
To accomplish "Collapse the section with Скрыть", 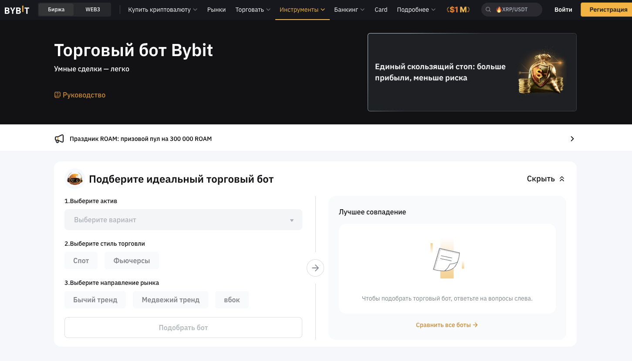I will [545, 179].
